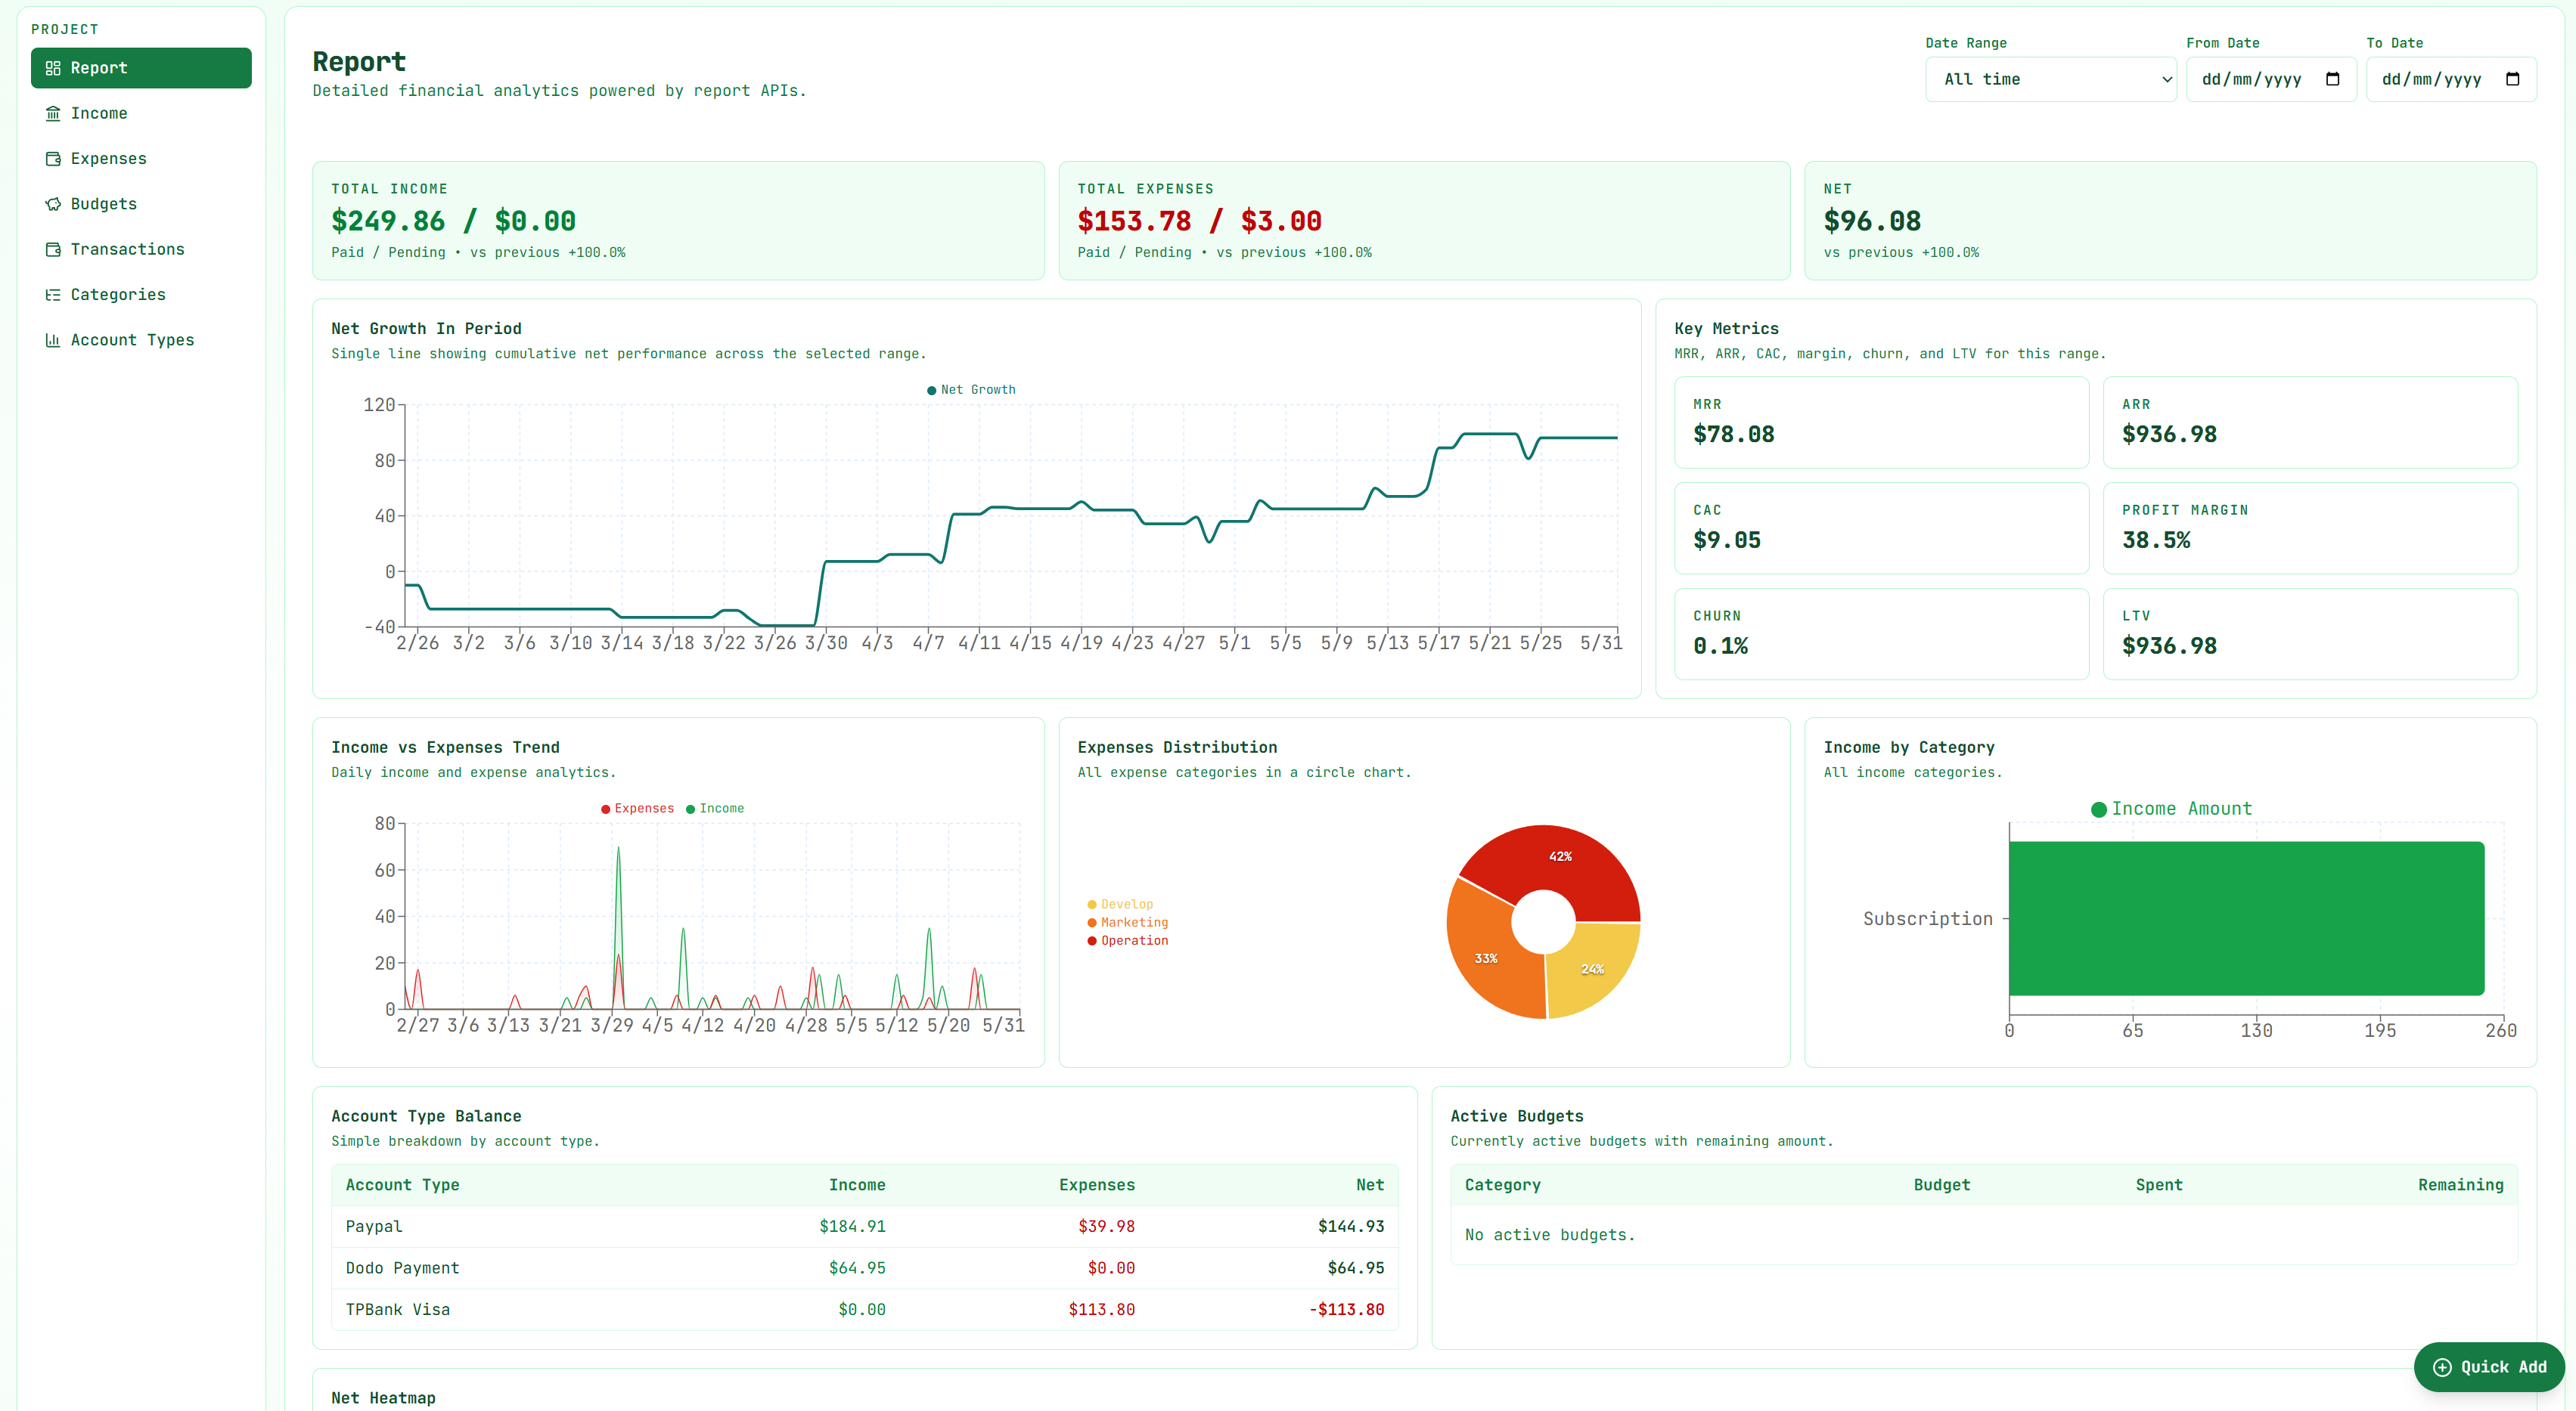Open the Date Range All time dropdown

[2051, 79]
